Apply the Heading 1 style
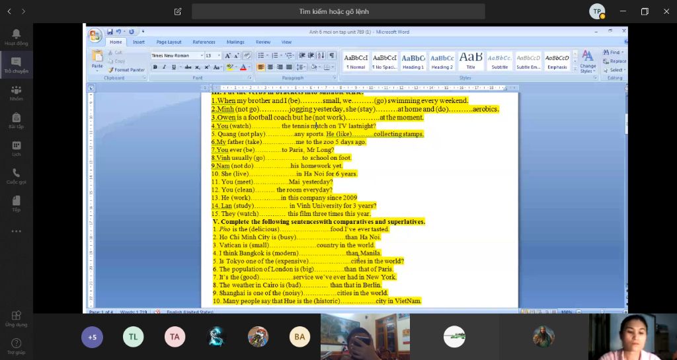The height and width of the screenshot is (360, 677). [413, 61]
